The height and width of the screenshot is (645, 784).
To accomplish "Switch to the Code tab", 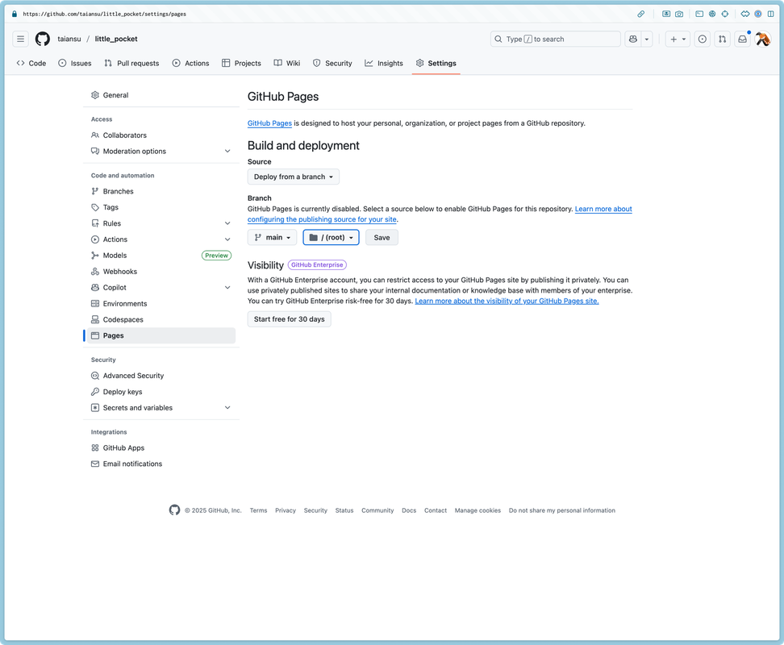I will tap(31, 64).
